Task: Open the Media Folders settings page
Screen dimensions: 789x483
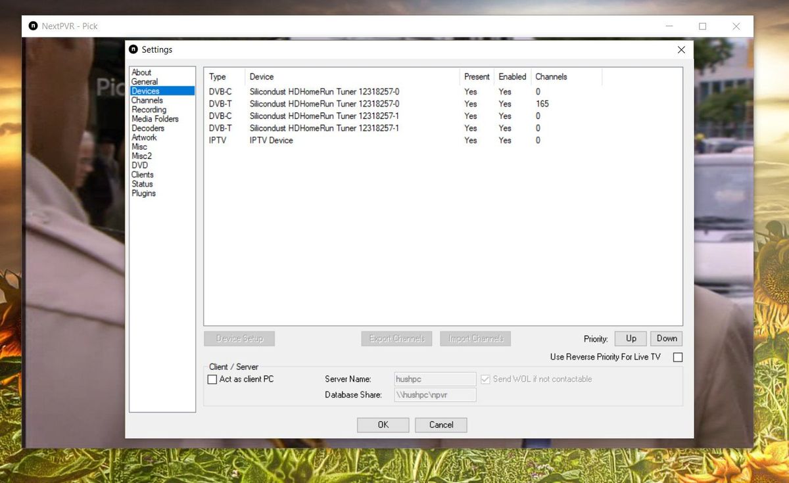Action: point(155,119)
